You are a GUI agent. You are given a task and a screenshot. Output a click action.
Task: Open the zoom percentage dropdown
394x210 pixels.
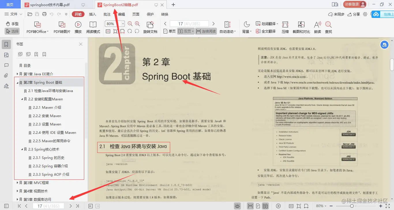click(122, 23)
